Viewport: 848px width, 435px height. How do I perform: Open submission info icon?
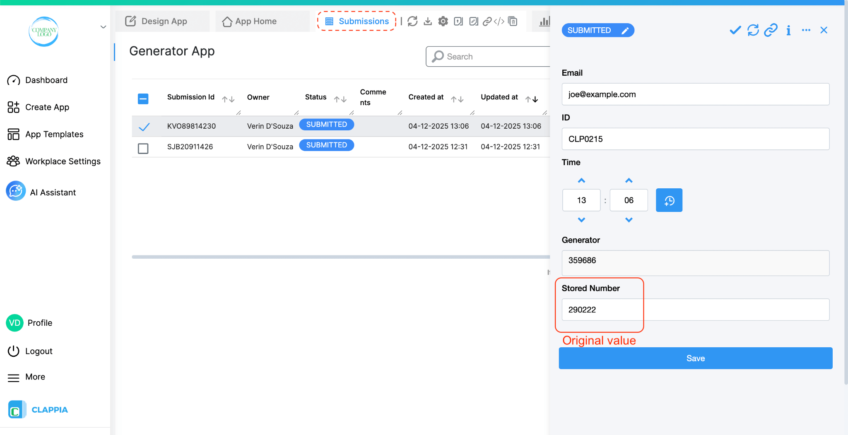(x=788, y=30)
